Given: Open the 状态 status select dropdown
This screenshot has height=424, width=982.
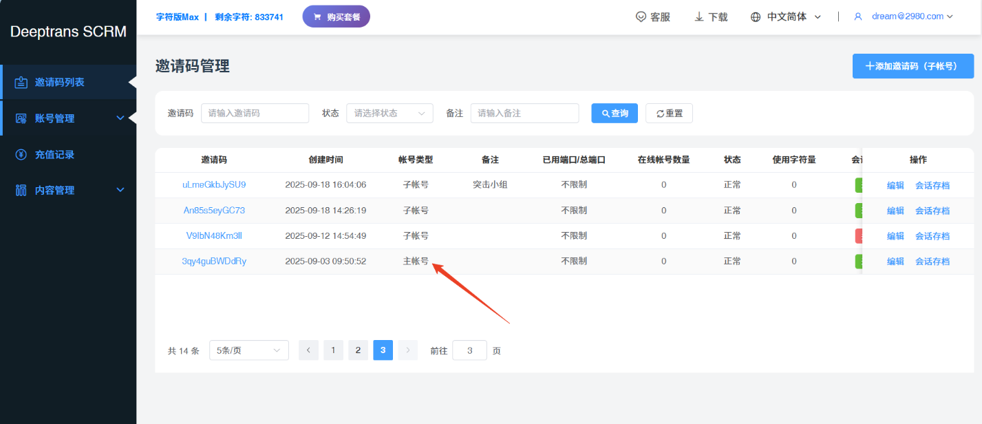Looking at the screenshot, I should pyautogui.click(x=389, y=114).
